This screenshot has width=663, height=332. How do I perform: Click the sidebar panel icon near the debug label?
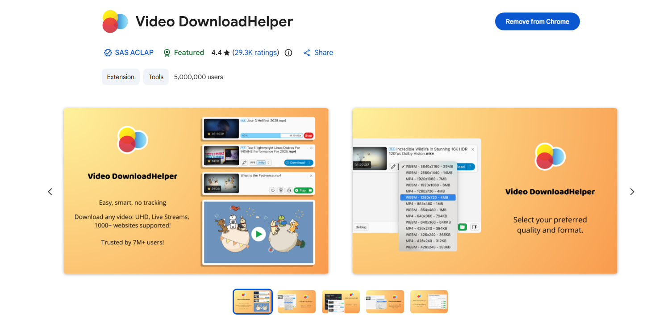coord(475,227)
